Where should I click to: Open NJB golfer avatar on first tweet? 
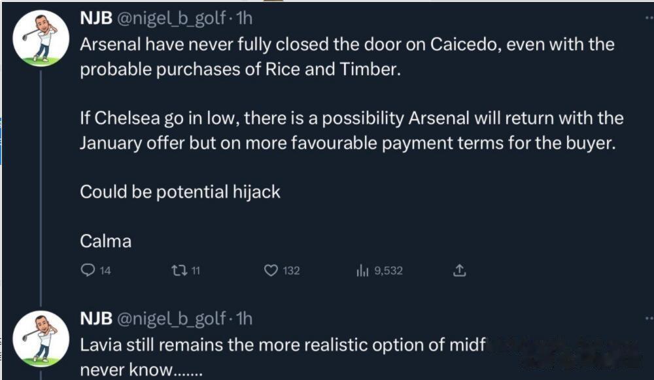click(x=41, y=39)
